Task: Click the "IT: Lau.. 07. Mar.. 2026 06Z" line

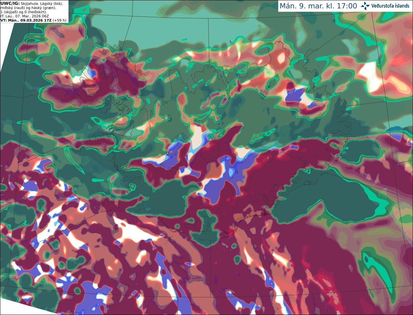Action: point(25,16)
